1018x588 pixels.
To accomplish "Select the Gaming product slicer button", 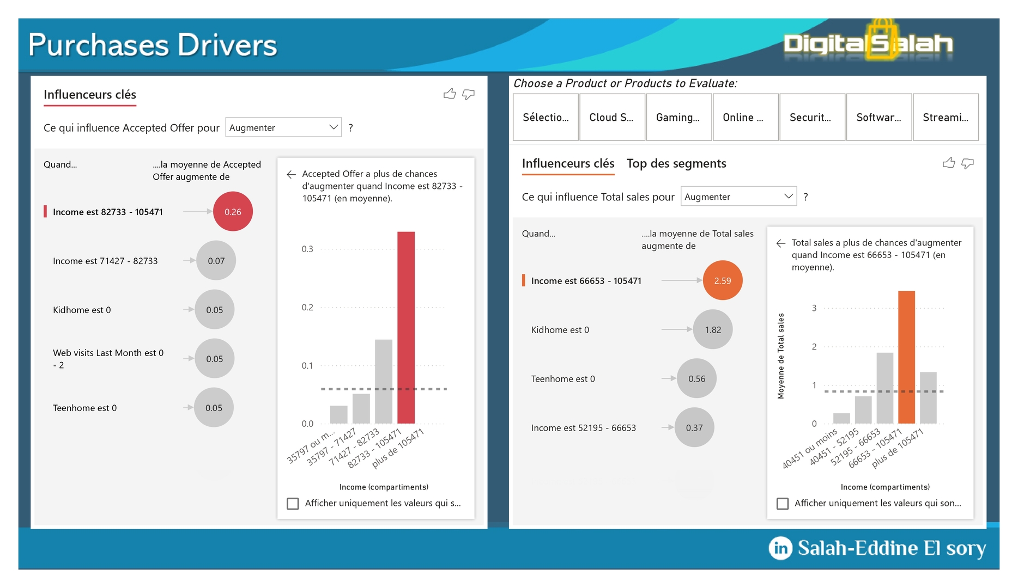I will coord(678,118).
